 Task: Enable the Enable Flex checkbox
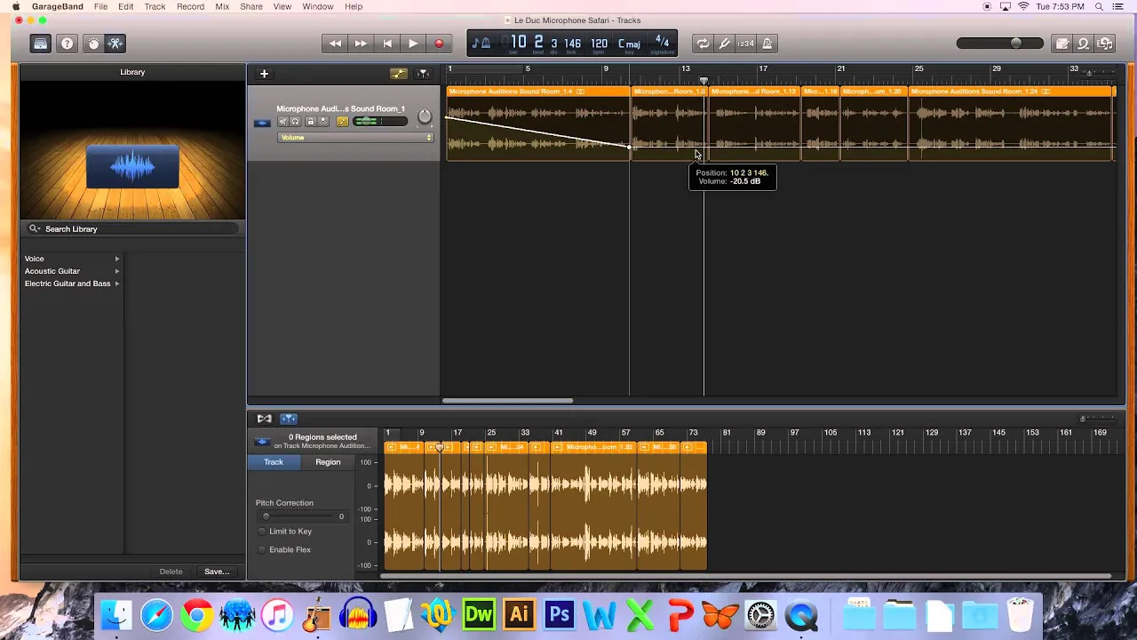262,550
